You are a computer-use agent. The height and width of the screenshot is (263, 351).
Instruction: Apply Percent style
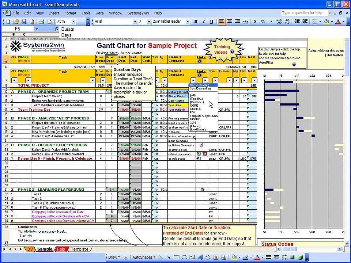[x=263, y=22]
